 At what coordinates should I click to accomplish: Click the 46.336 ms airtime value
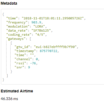point(10,99)
